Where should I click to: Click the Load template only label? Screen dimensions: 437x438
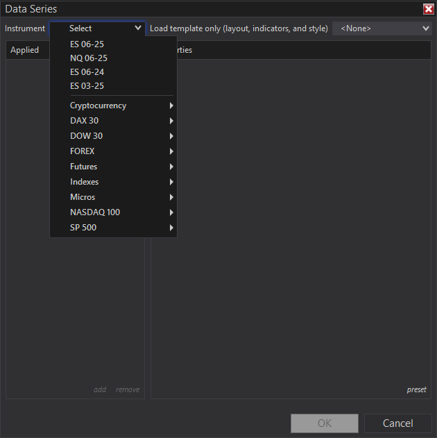(x=239, y=28)
